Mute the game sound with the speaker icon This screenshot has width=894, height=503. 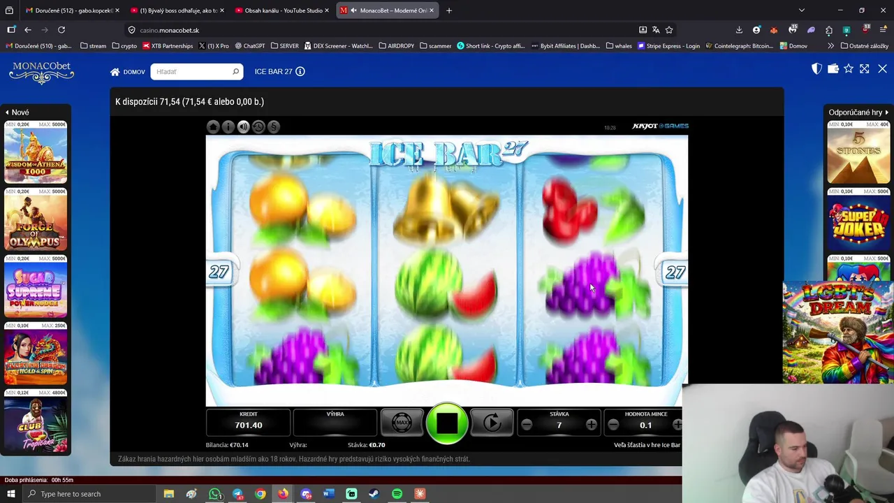pos(243,126)
